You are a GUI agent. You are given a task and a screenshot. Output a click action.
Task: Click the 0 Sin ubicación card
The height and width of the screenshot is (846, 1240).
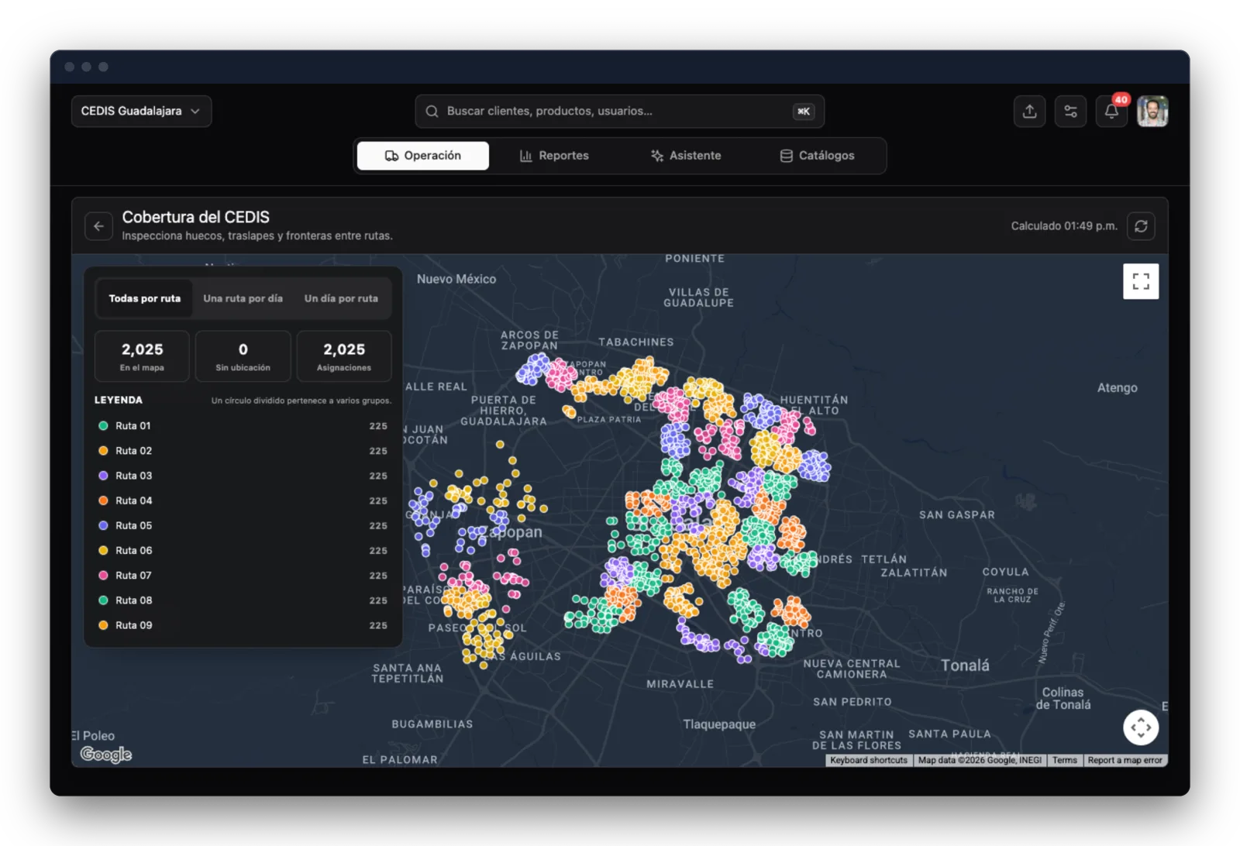[243, 356]
